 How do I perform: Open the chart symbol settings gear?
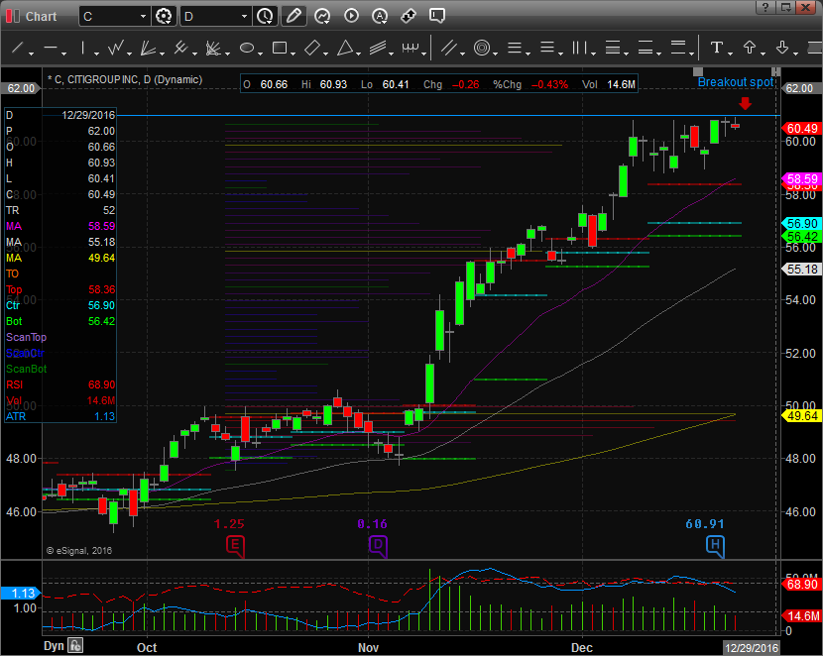[x=164, y=16]
